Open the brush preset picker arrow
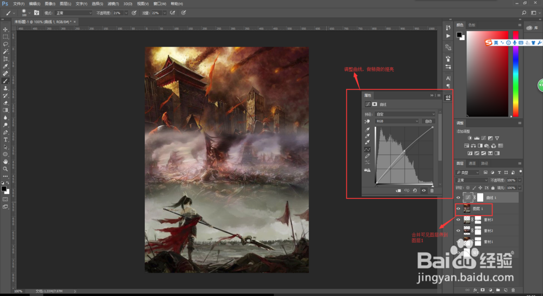The width and height of the screenshot is (543, 296). 29,13
